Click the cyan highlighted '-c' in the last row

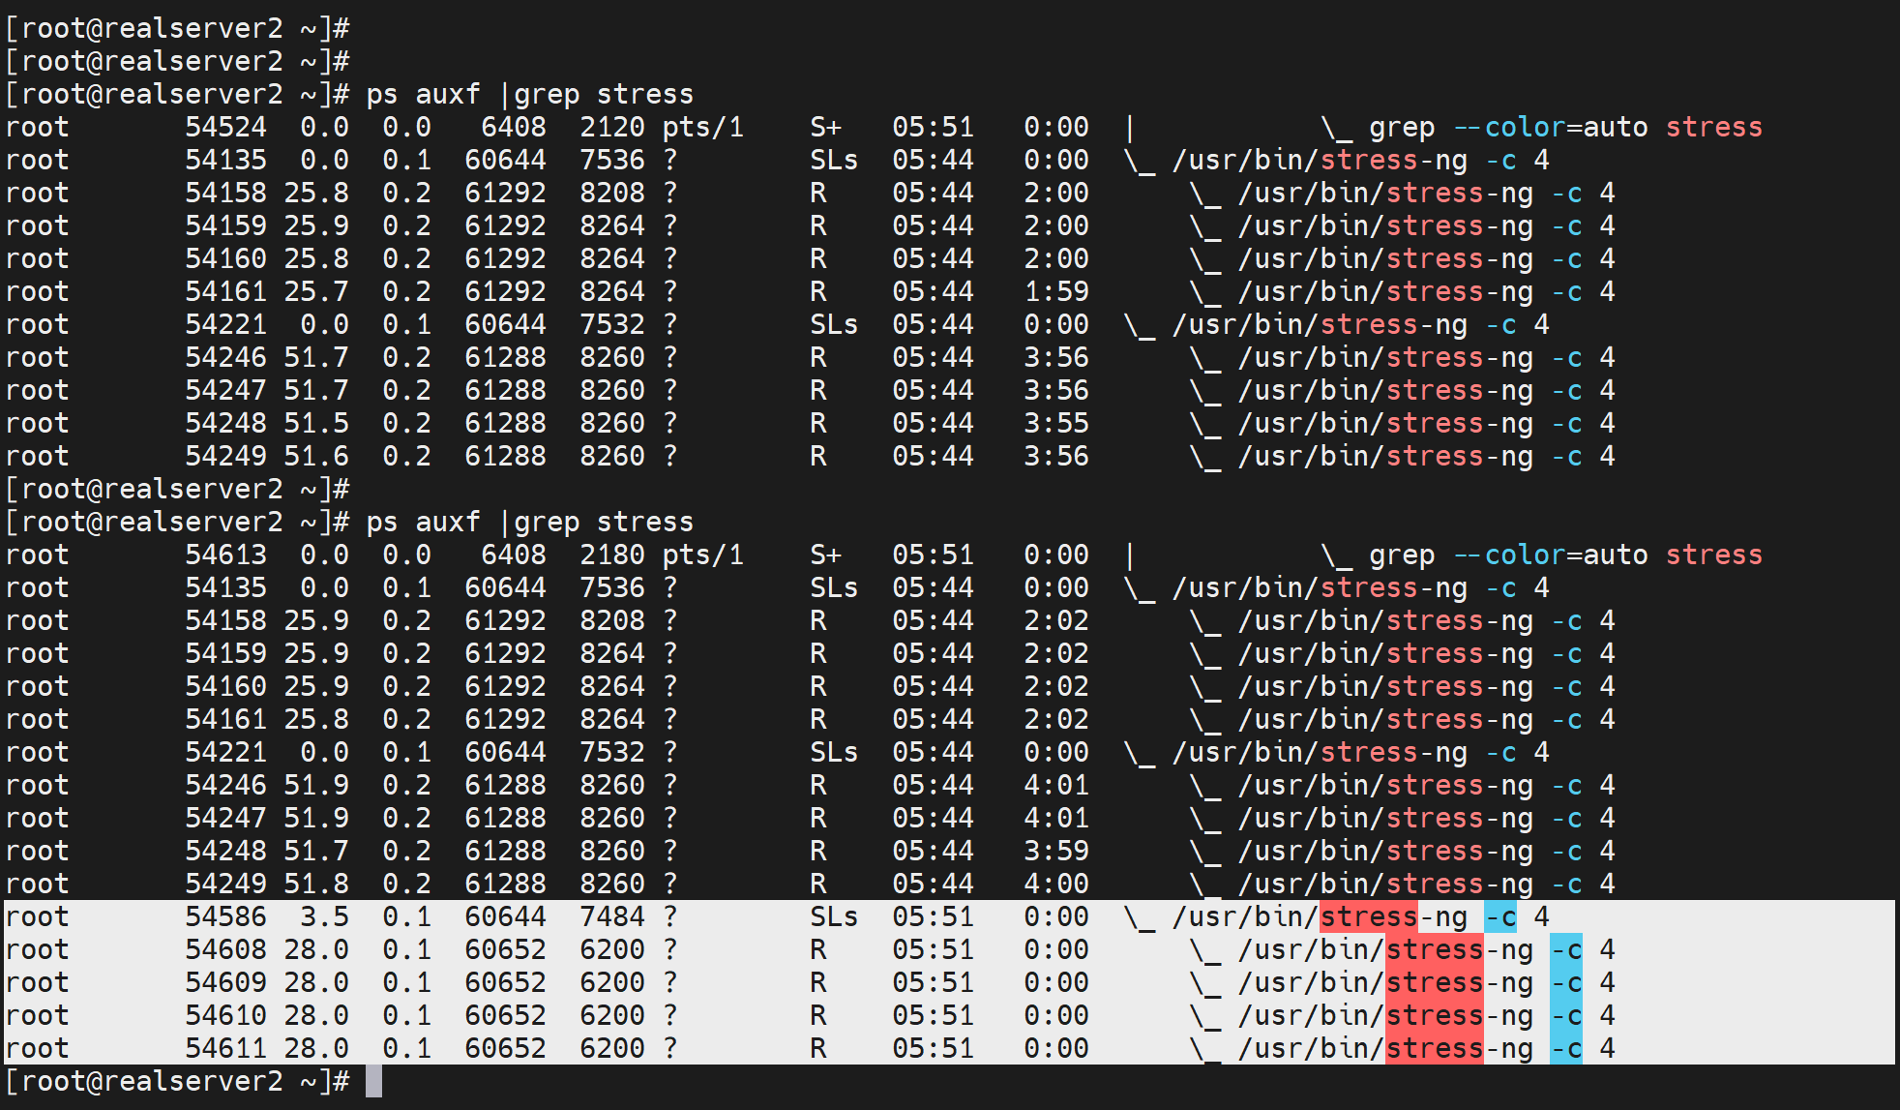click(x=1565, y=1048)
